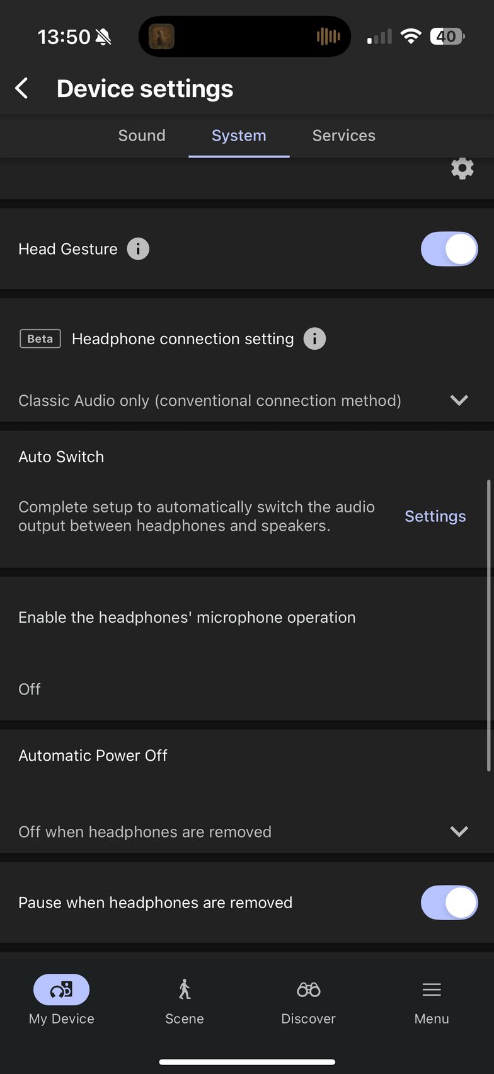Open Headphone connection setting info icon

pos(314,338)
